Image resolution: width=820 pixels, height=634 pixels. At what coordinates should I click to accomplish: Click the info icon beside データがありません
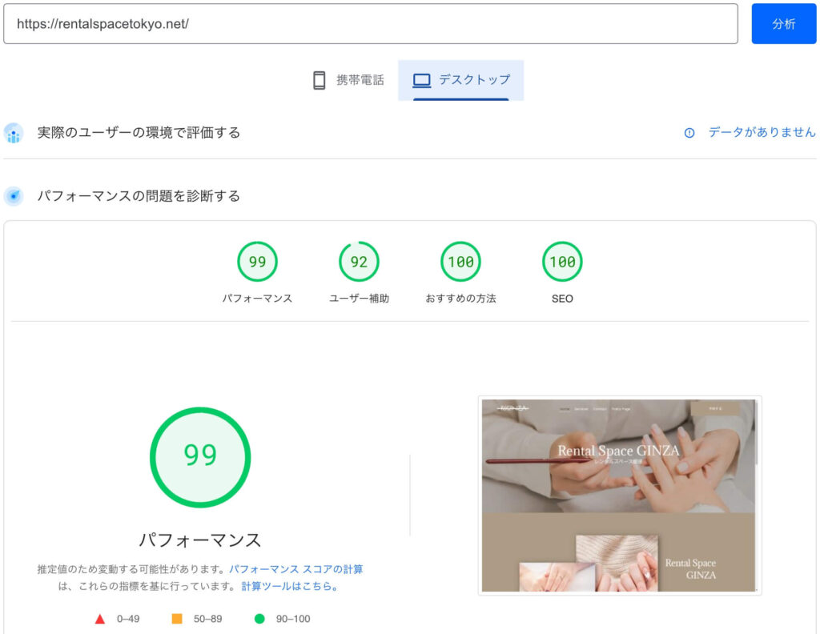tap(689, 133)
